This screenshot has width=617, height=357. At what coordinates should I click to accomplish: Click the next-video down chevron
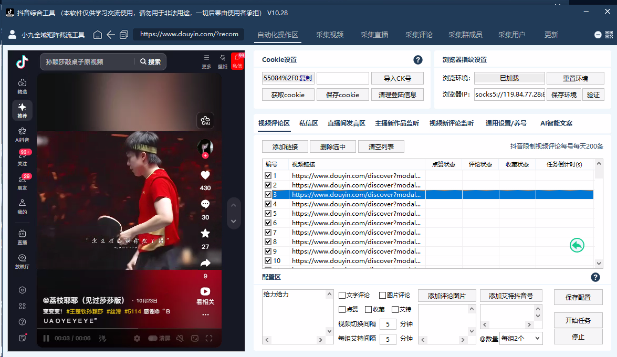(x=234, y=221)
